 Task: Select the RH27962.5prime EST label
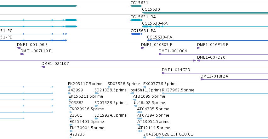click(178, 90)
